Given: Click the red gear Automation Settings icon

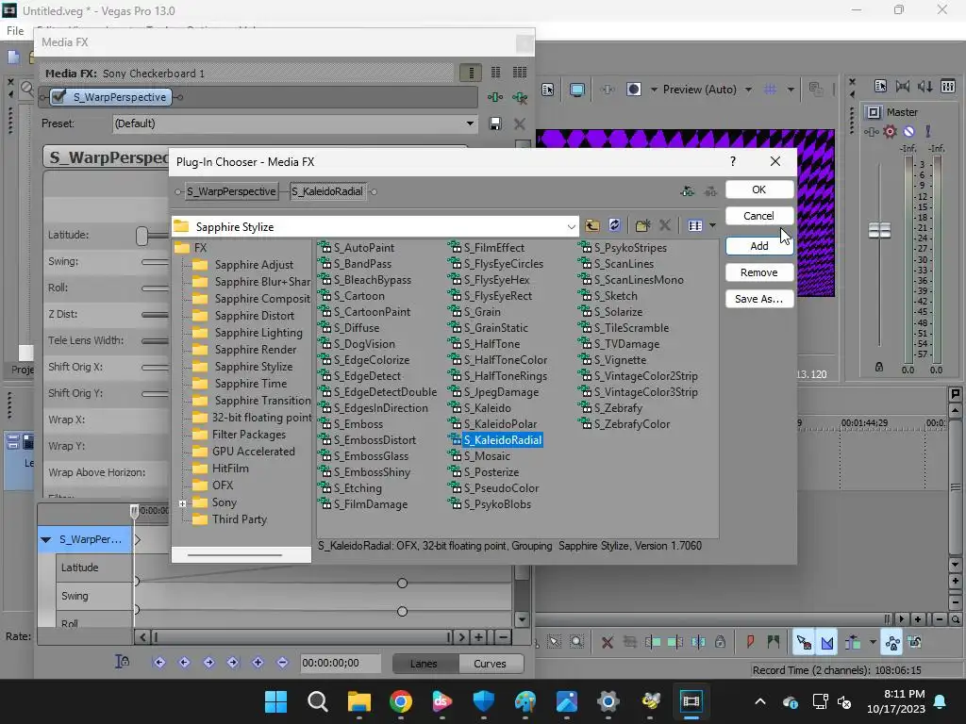Looking at the screenshot, I should coord(890,131).
